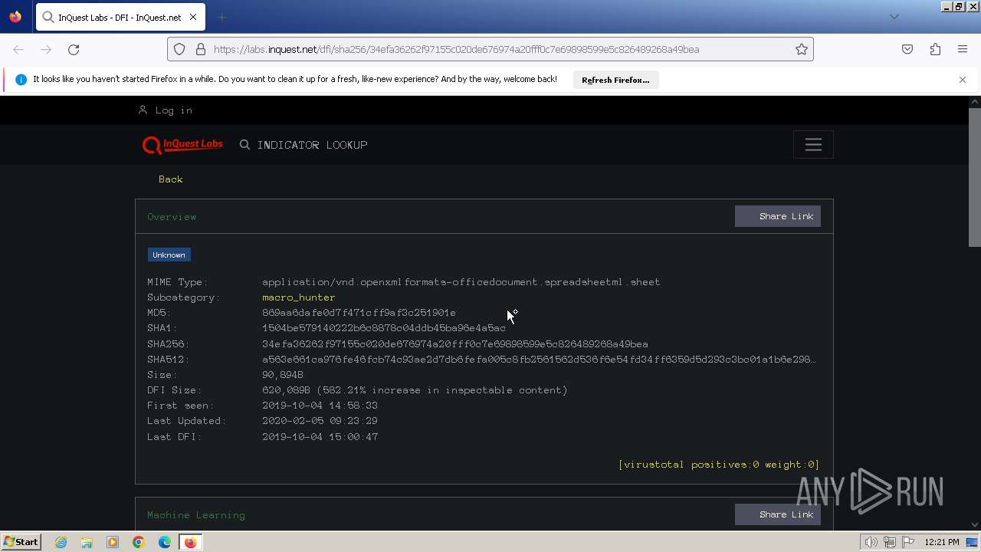Viewport: 981px width, 552px height.
Task: Click the volume speaker tray icon
Action: click(871, 542)
